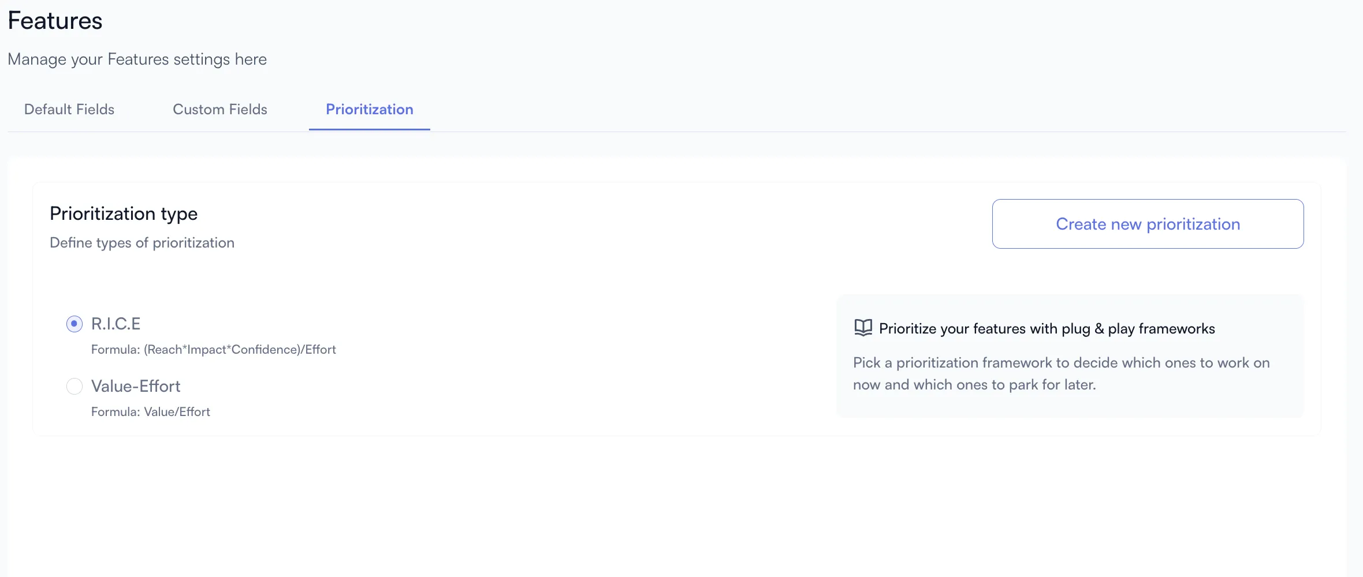Viewport: 1363px width, 577px height.
Task: Click the Value-Effort label text
Action: coord(136,386)
